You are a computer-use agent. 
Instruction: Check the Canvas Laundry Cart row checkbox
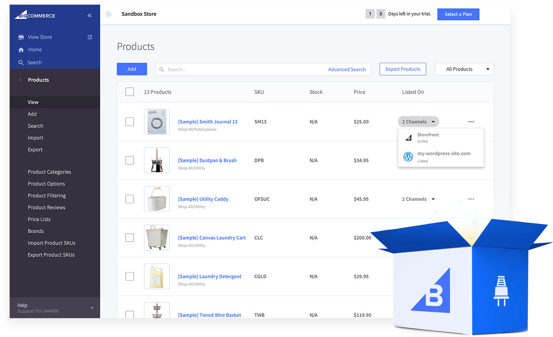pyautogui.click(x=129, y=237)
